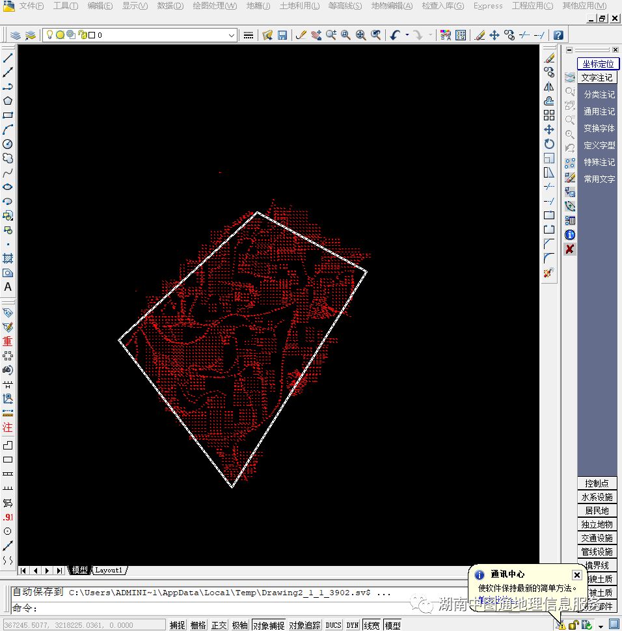Click the Mirror tool

(549, 87)
